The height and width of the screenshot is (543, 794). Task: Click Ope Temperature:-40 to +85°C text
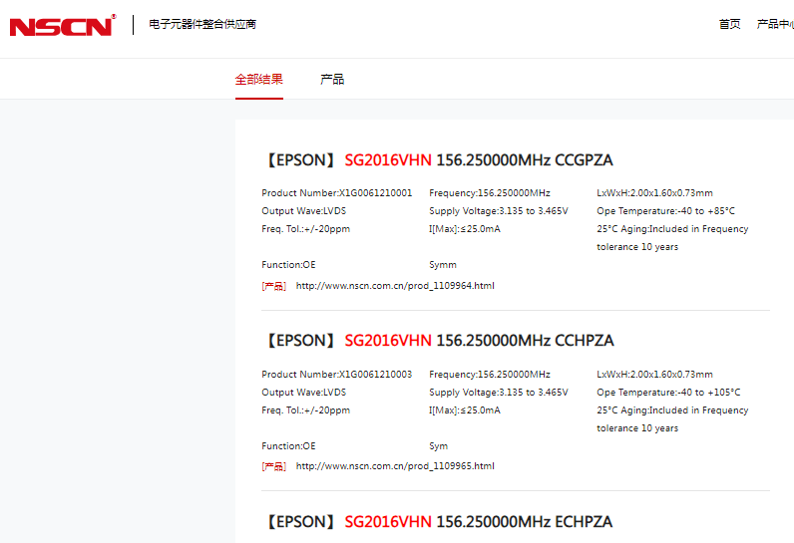point(665,211)
